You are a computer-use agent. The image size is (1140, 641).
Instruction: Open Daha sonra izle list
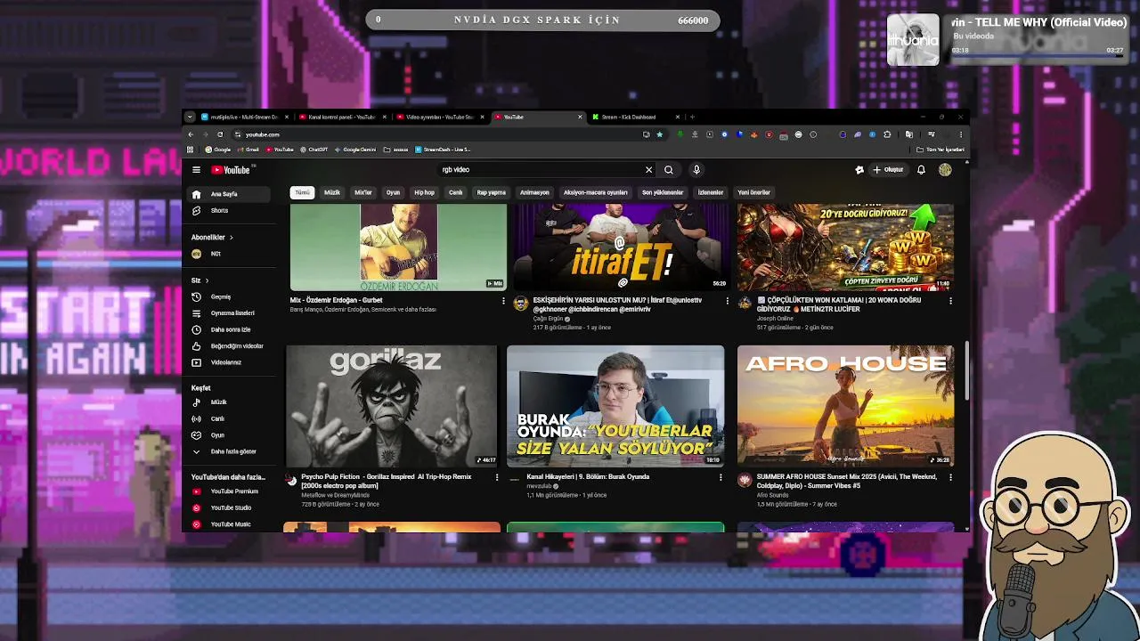point(230,329)
